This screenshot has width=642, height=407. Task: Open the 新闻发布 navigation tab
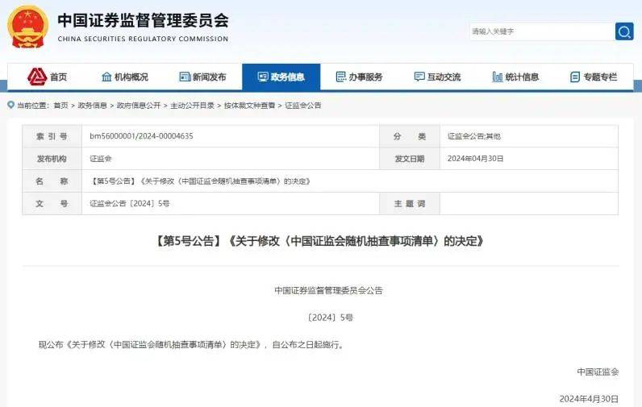pyautogui.click(x=203, y=77)
